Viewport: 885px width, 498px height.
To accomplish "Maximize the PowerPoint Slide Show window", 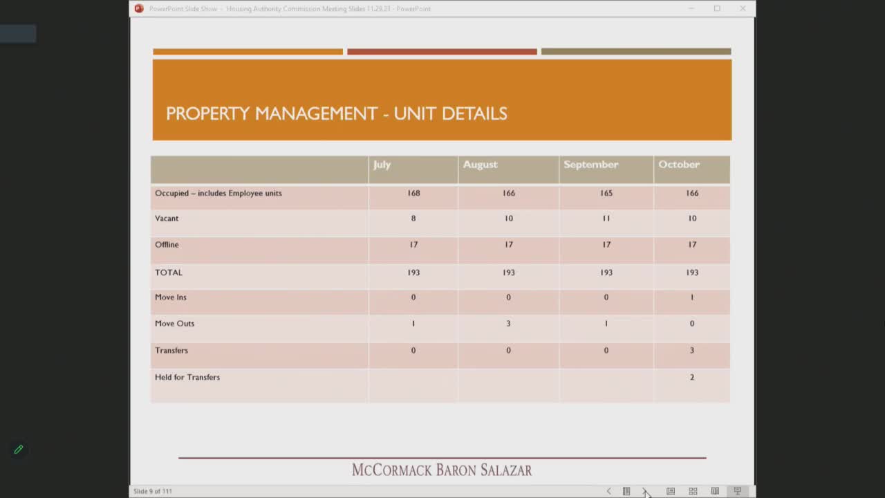I will coord(717,8).
